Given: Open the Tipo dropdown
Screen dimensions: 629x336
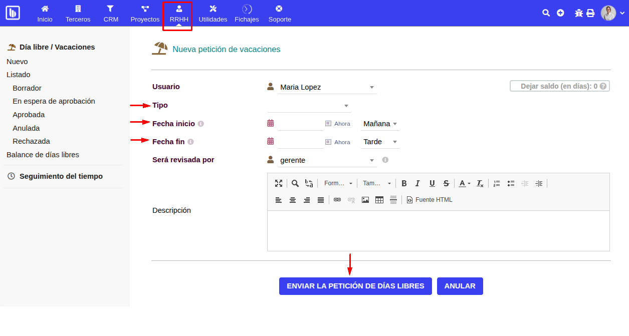Looking at the screenshot, I should (309, 106).
